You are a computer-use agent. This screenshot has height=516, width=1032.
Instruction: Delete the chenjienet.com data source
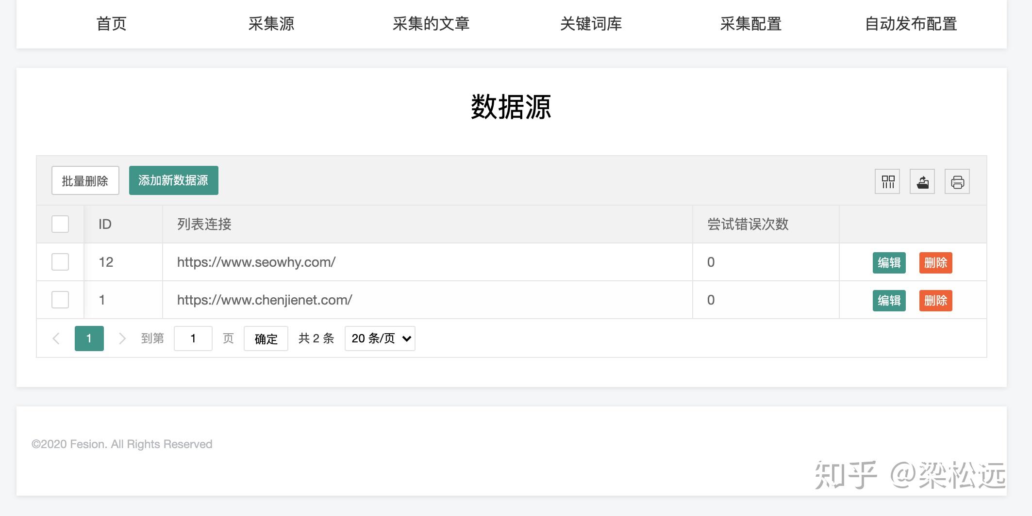(936, 301)
